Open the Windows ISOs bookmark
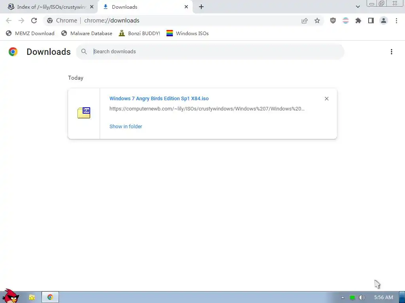The image size is (405, 303). (x=187, y=34)
